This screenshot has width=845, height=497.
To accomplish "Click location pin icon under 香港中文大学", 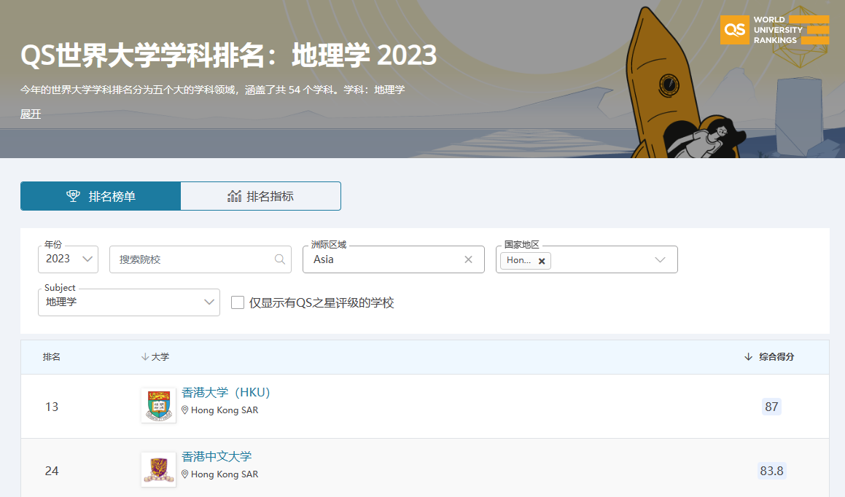I will [x=185, y=474].
